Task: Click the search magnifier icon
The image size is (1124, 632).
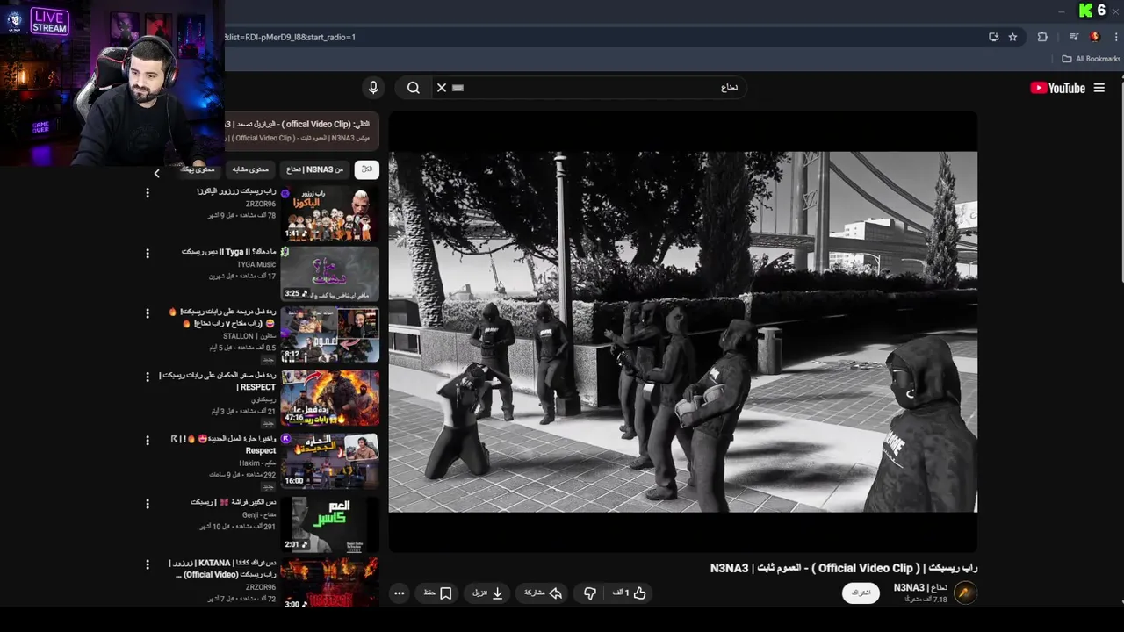Action: (414, 88)
